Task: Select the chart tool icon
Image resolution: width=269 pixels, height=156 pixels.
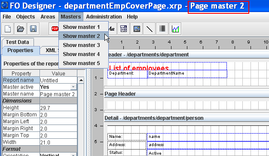Action: [x=175, y=29]
